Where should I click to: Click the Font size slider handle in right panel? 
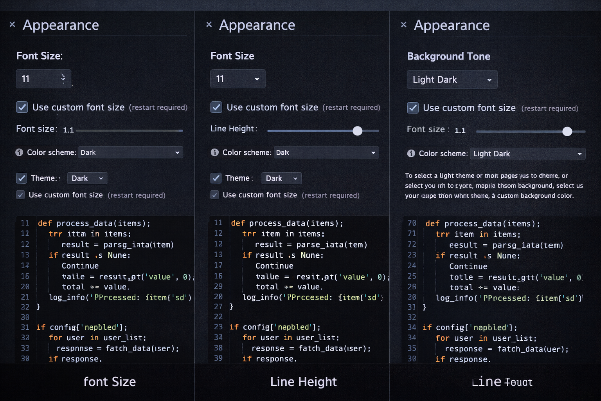coord(567,132)
